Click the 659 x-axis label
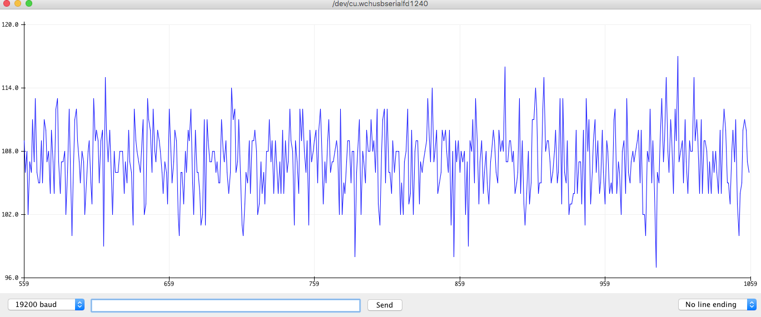This screenshot has height=317, width=761. (x=169, y=284)
